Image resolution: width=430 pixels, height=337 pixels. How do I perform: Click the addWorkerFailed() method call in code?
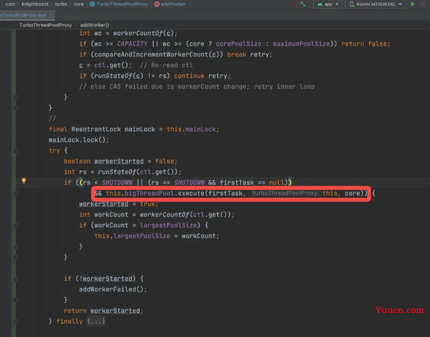113,289
